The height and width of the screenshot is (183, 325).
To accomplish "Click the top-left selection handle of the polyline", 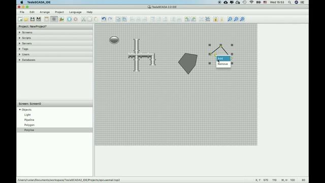I will 210,45.
